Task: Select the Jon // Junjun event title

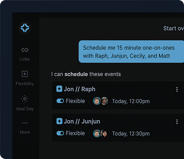Action: pyautogui.click(x=82, y=122)
